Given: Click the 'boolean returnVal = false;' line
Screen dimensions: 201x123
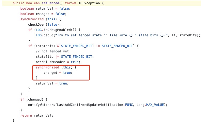Looking at the screenshot, I should tap(45, 9).
